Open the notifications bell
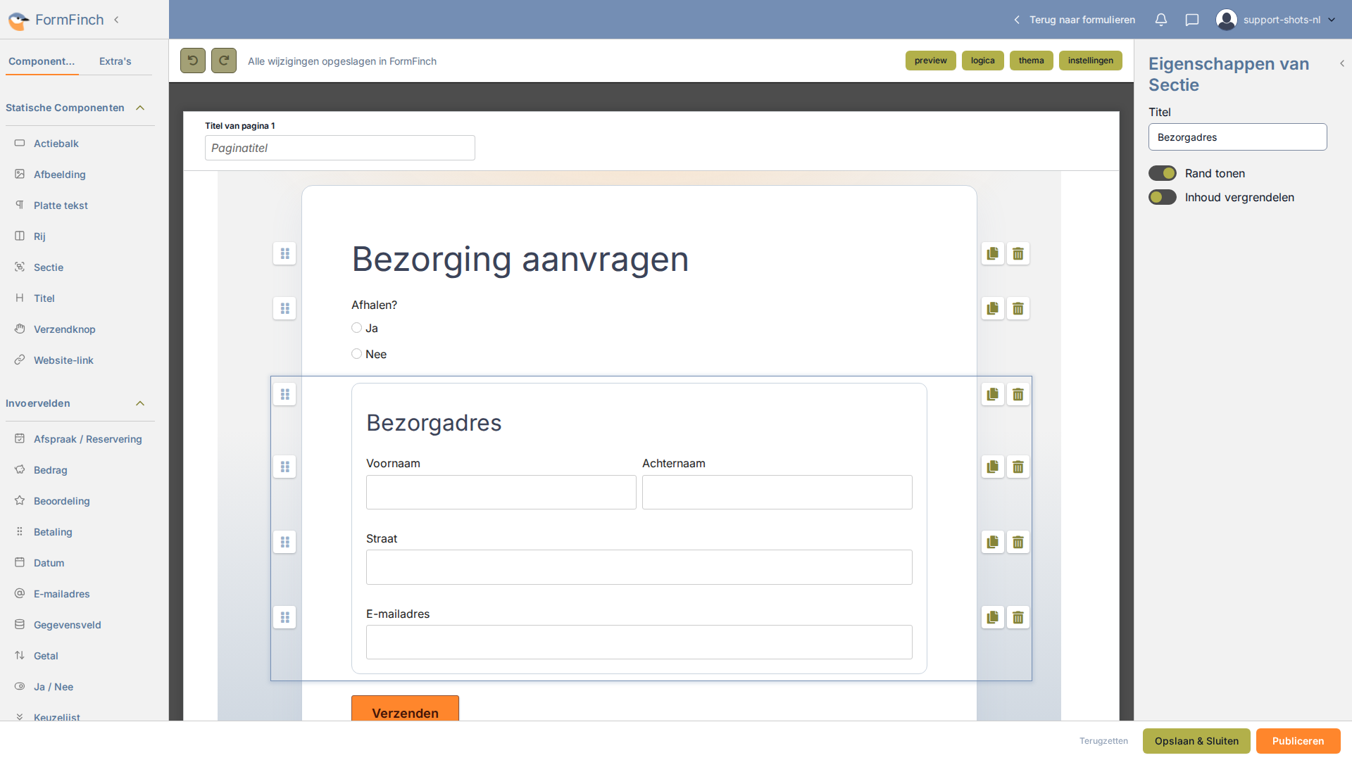This screenshot has width=1352, height=760. pyautogui.click(x=1161, y=20)
